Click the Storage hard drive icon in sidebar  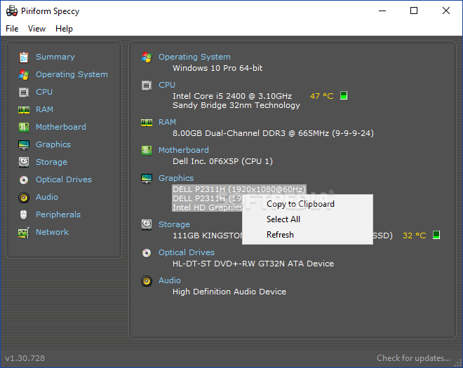24,163
